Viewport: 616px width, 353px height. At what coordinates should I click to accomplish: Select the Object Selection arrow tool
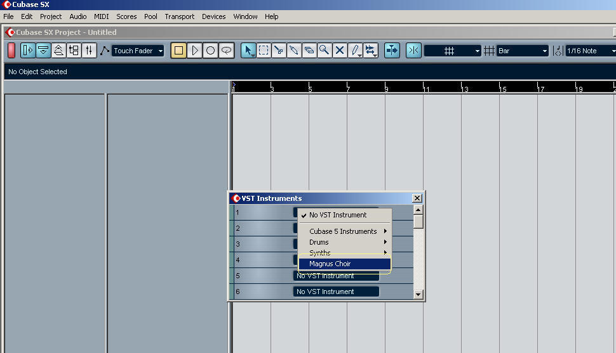coord(248,50)
